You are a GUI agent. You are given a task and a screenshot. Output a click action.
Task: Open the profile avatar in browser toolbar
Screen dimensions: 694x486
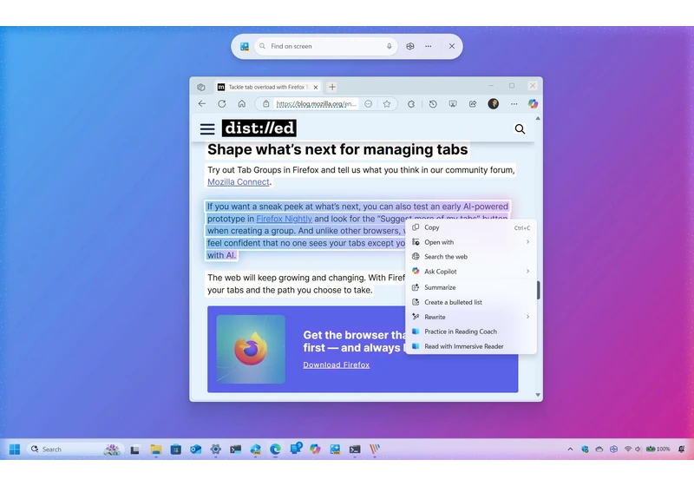pos(494,104)
